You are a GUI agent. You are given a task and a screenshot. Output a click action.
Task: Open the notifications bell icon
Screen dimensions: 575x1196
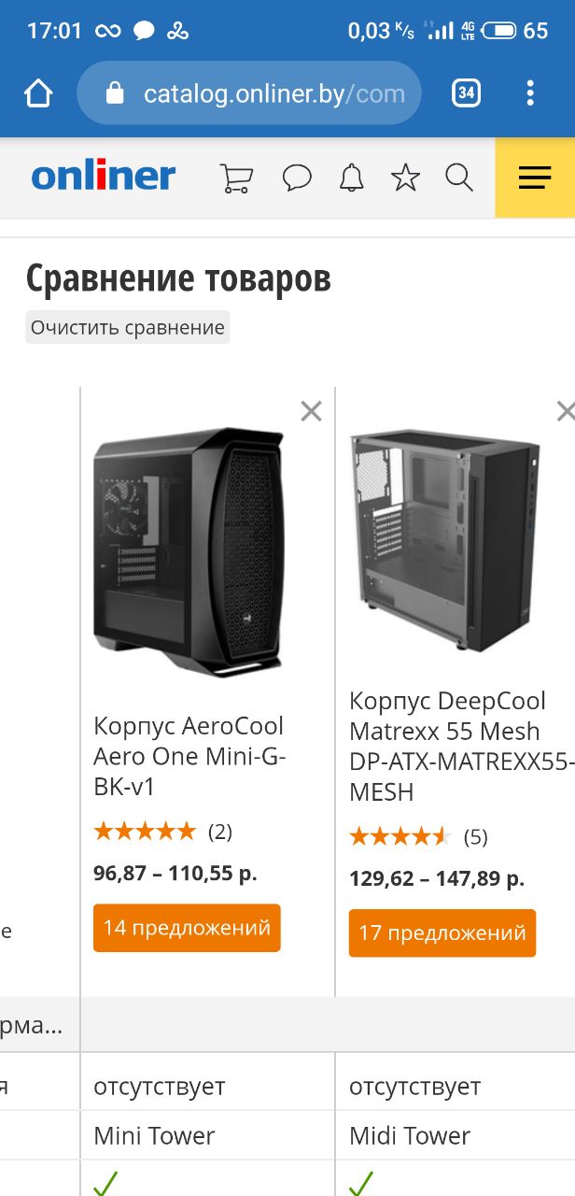[x=351, y=178]
